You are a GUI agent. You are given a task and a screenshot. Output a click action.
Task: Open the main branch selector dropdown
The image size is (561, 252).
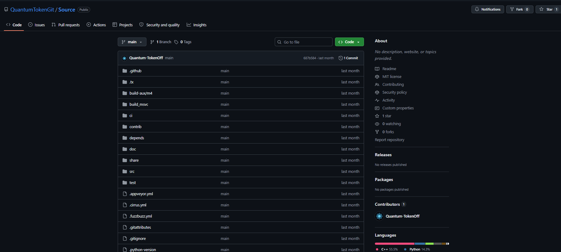click(132, 42)
